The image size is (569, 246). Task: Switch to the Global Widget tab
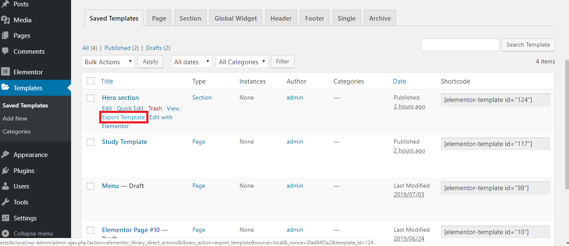click(236, 18)
